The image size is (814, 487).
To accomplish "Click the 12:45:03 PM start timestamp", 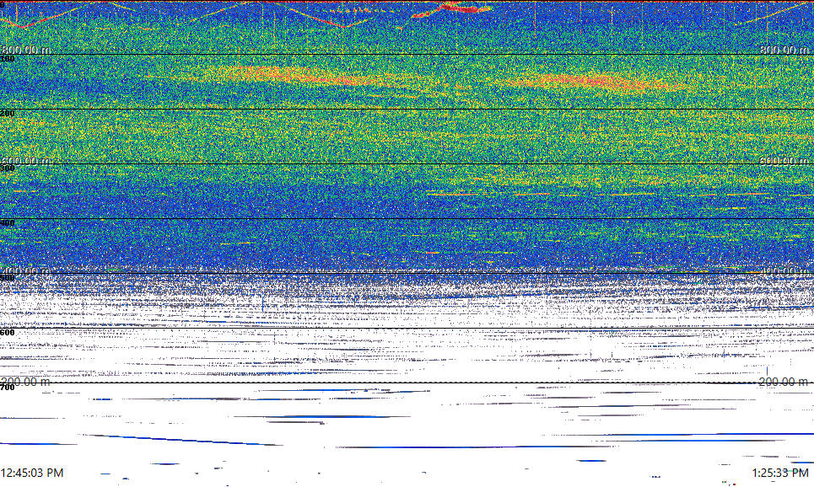I will [x=32, y=473].
